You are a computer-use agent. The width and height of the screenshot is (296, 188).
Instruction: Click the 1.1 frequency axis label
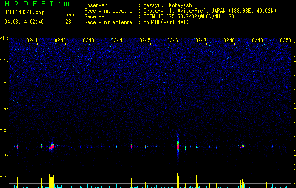(x=4, y=61)
